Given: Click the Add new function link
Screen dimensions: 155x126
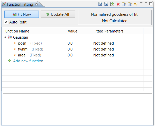Looking at the screenshot, I should (28, 61).
